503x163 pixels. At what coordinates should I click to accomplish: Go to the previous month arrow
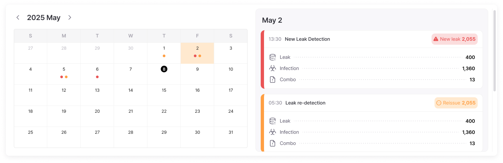18,17
